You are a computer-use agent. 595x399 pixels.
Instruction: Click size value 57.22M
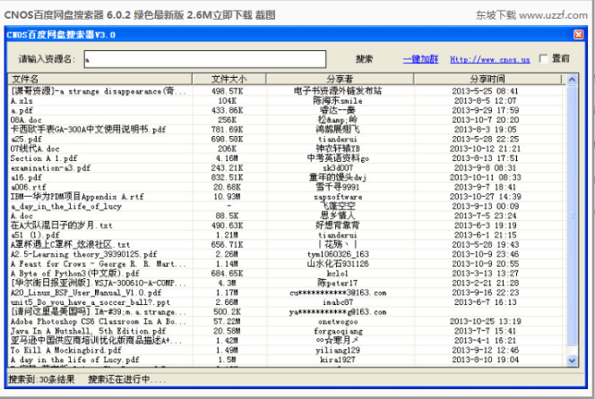coord(228,321)
